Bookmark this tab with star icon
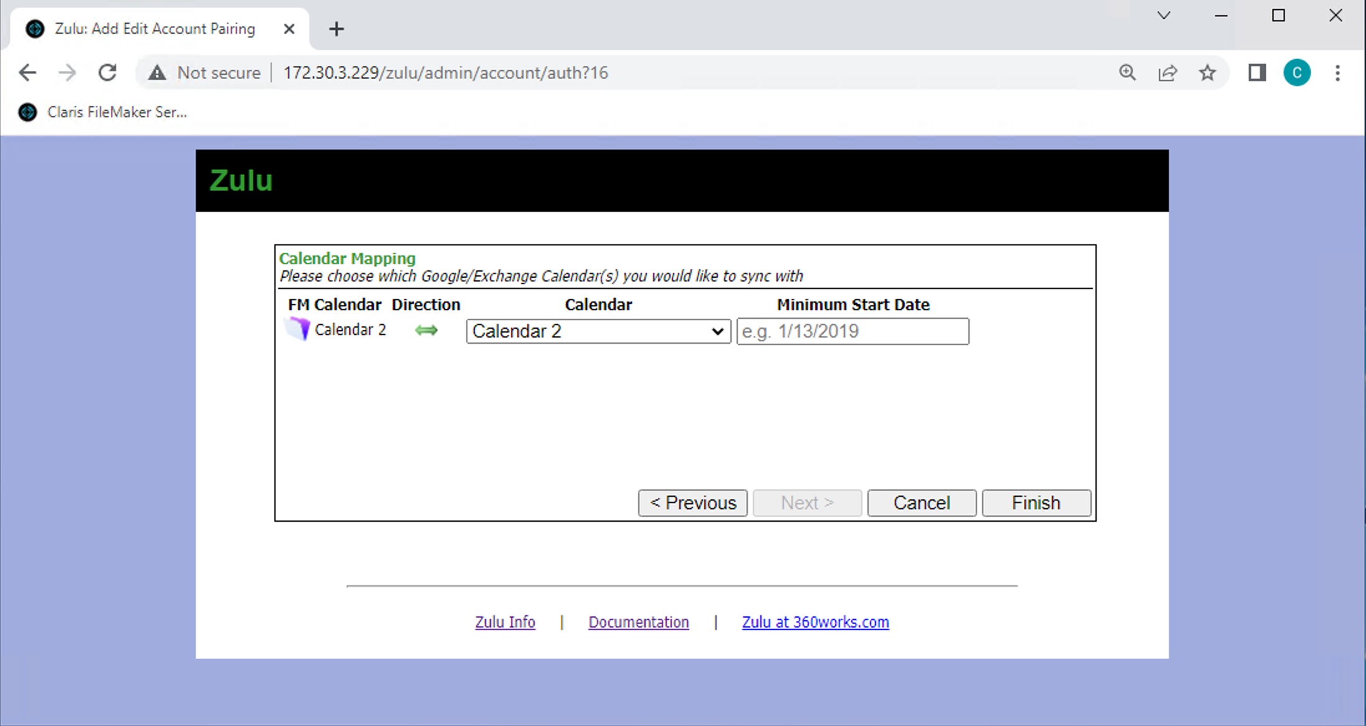The image size is (1366, 726). [1208, 73]
